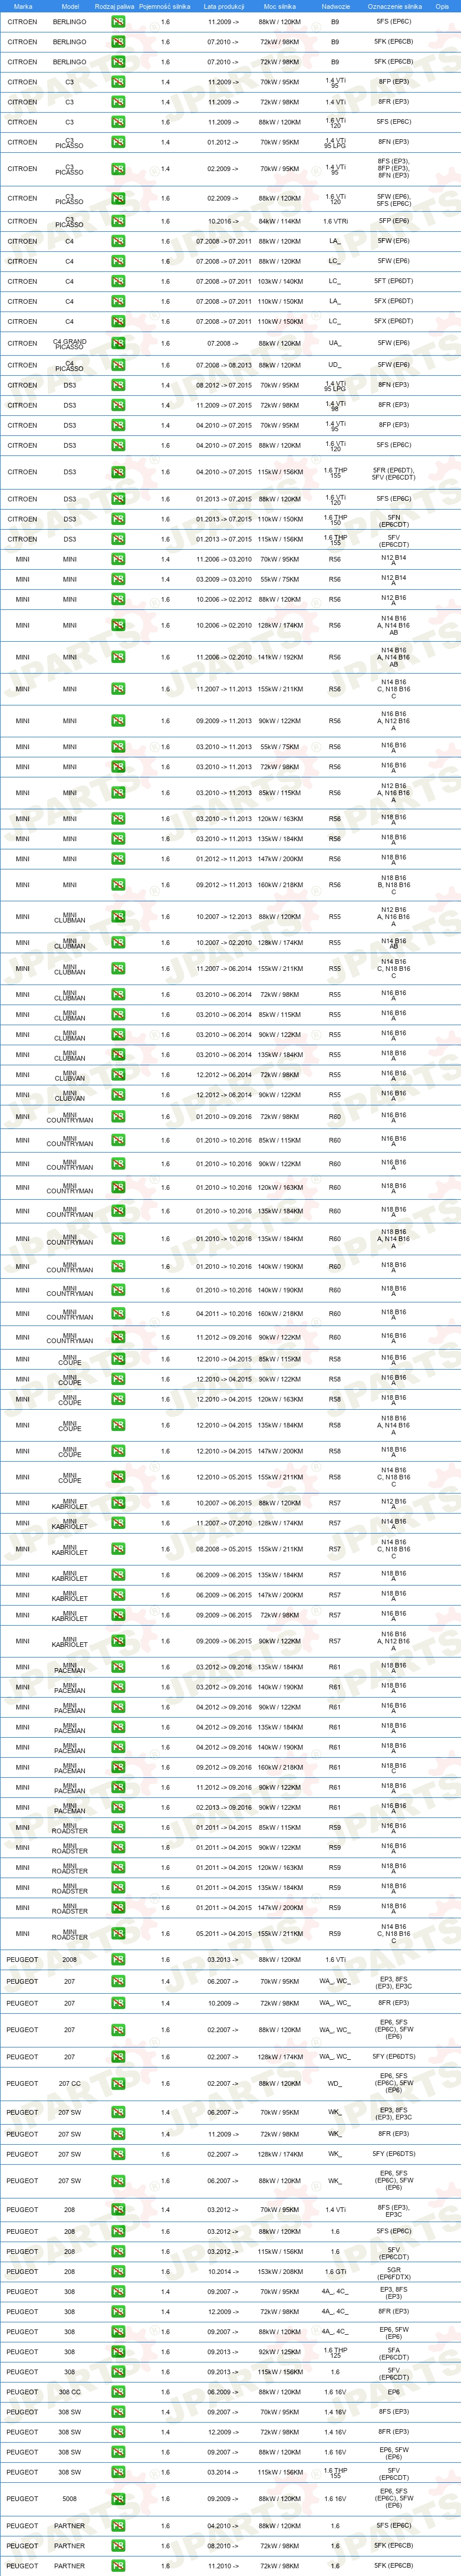
Task: Click fuel icon in Mini Paceman 160kW/218KM row
Action: (118, 1767)
